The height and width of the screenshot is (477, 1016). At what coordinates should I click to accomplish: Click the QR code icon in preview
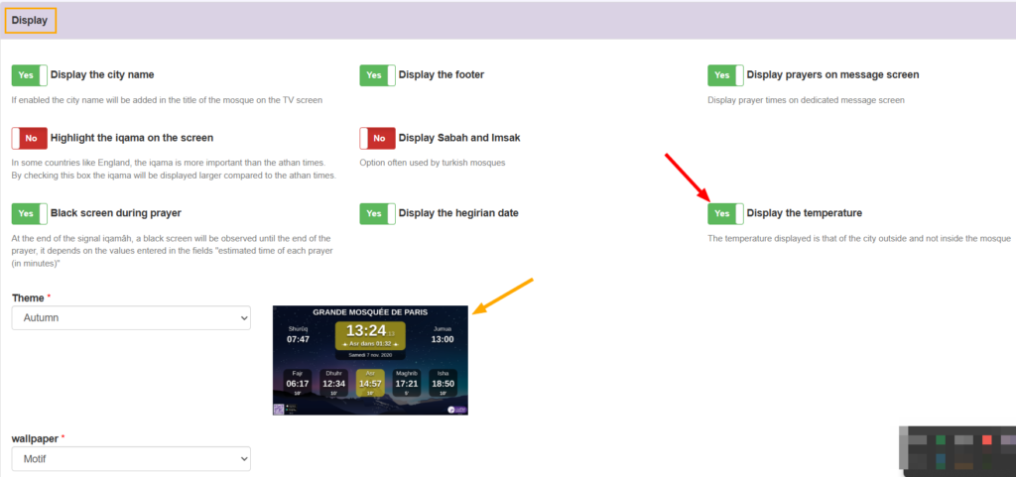click(279, 408)
